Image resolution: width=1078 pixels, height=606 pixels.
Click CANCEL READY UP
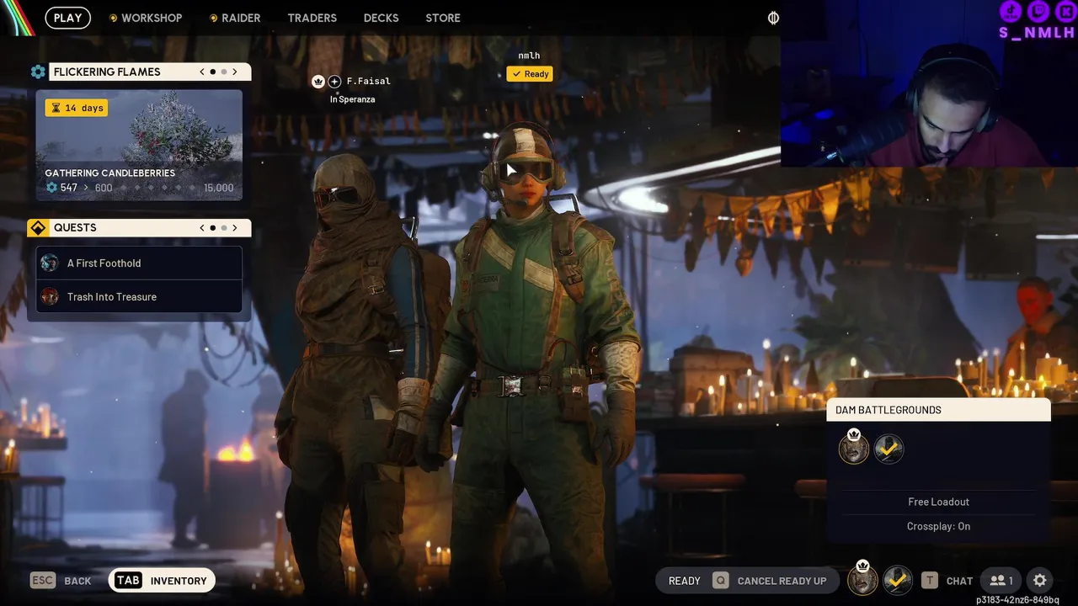click(x=782, y=581)
